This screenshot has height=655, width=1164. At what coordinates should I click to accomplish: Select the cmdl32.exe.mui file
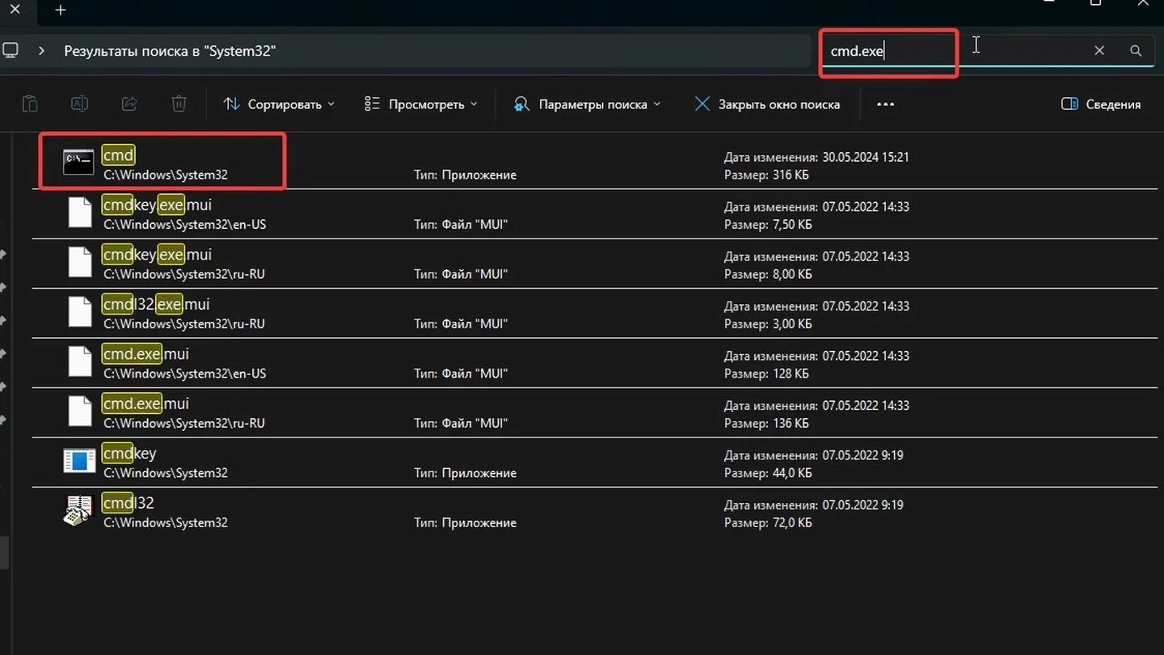[156, 304]
